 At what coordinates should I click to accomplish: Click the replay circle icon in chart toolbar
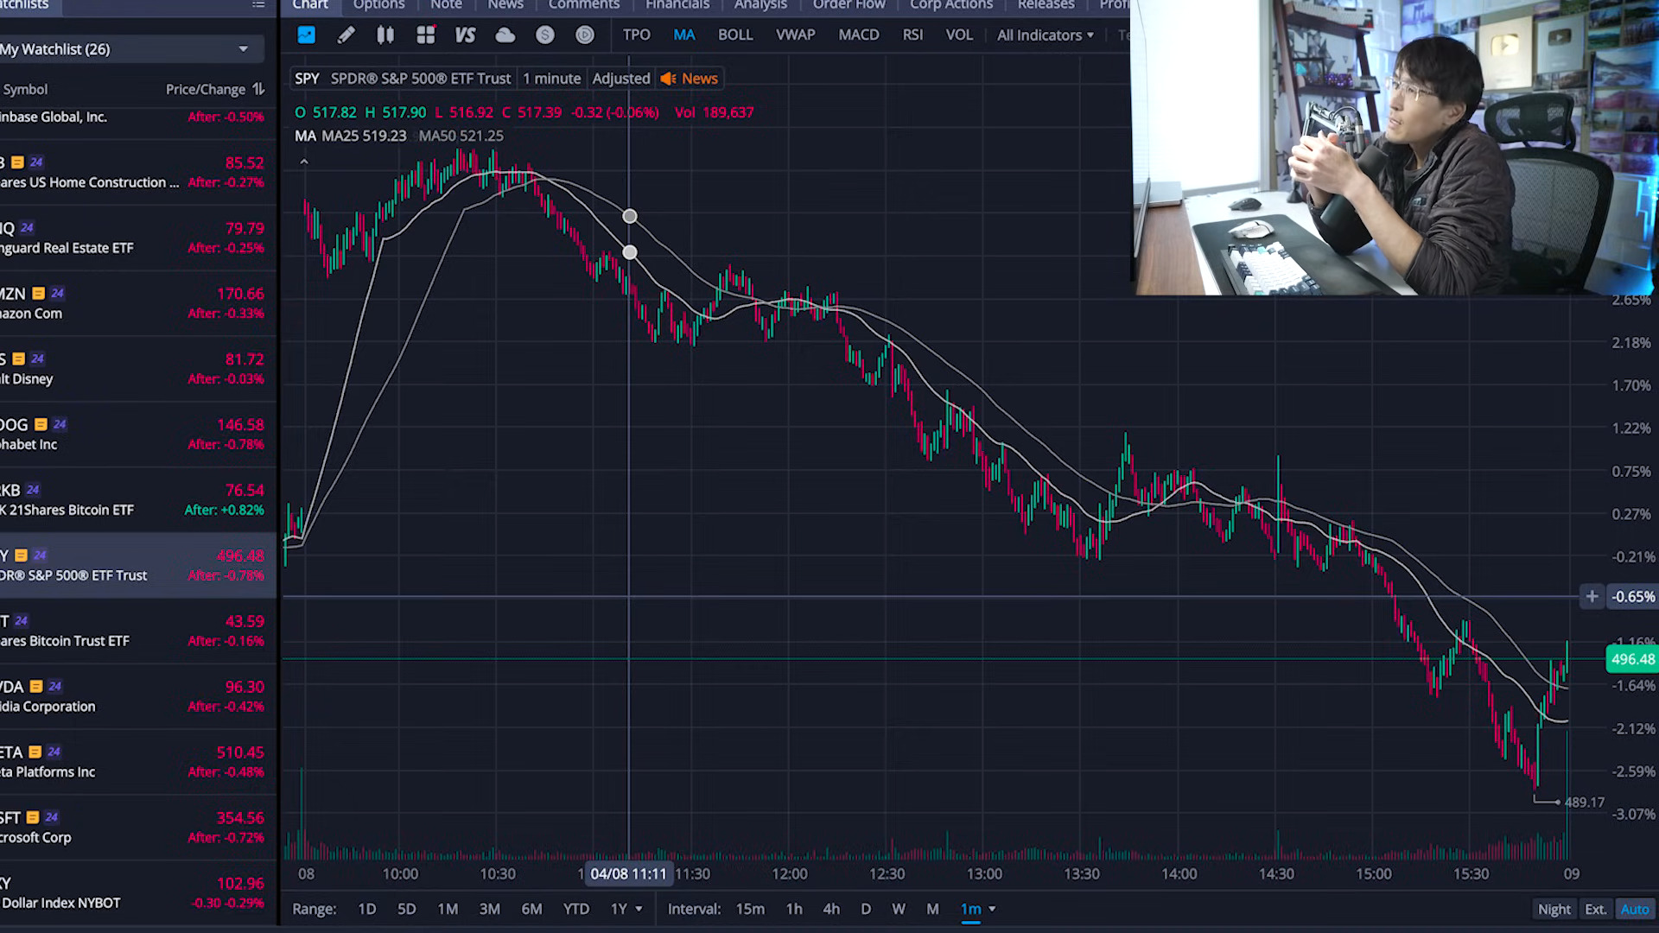coord(585,35)
